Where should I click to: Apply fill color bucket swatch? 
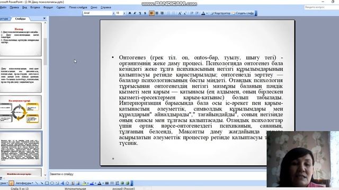click(x=84, y=183)
